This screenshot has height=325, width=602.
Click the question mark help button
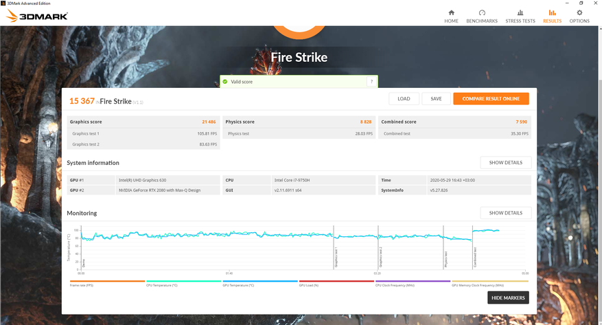click(371, 82)
